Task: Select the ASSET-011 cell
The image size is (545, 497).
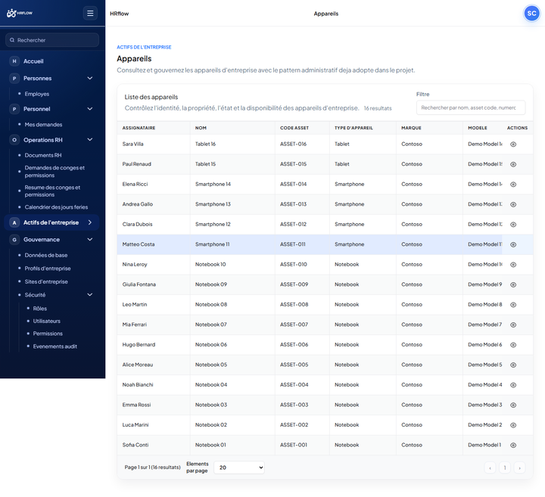Action: pyautogui.click(x=302, y=244)
